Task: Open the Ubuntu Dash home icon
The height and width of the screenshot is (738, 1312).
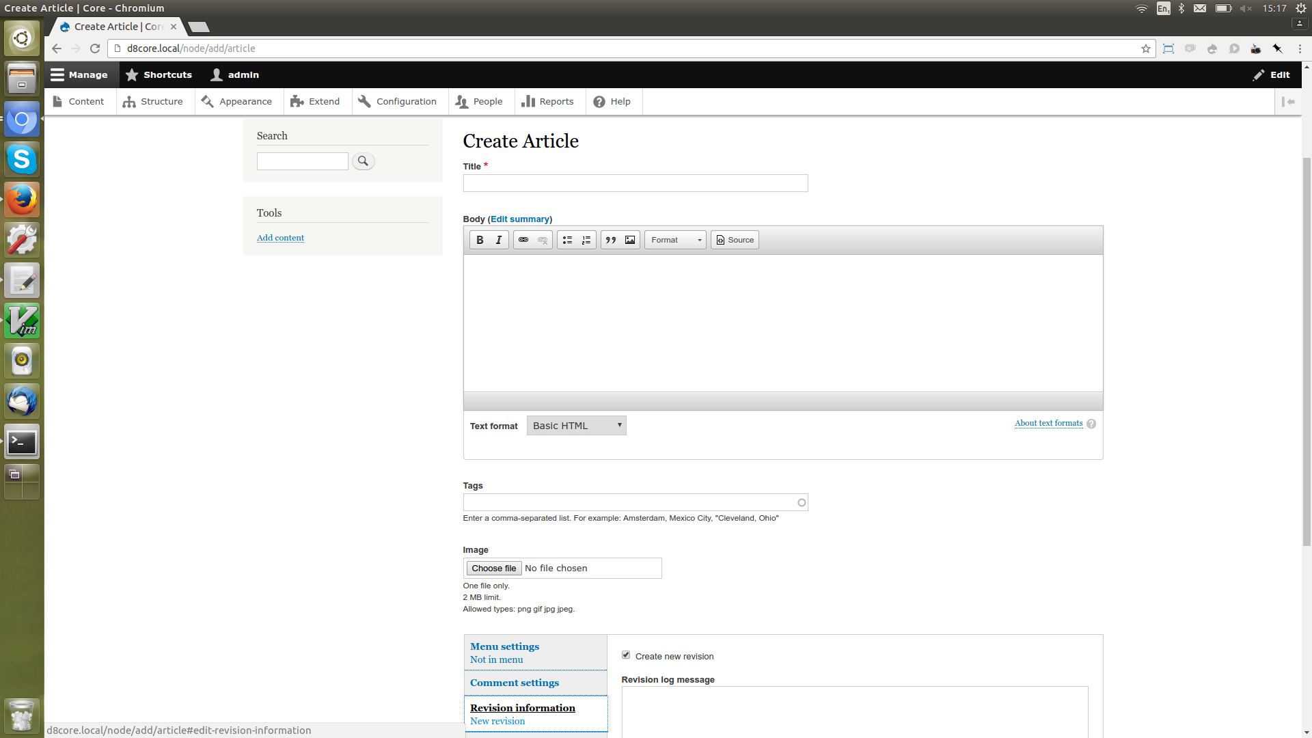Action: 22,38
